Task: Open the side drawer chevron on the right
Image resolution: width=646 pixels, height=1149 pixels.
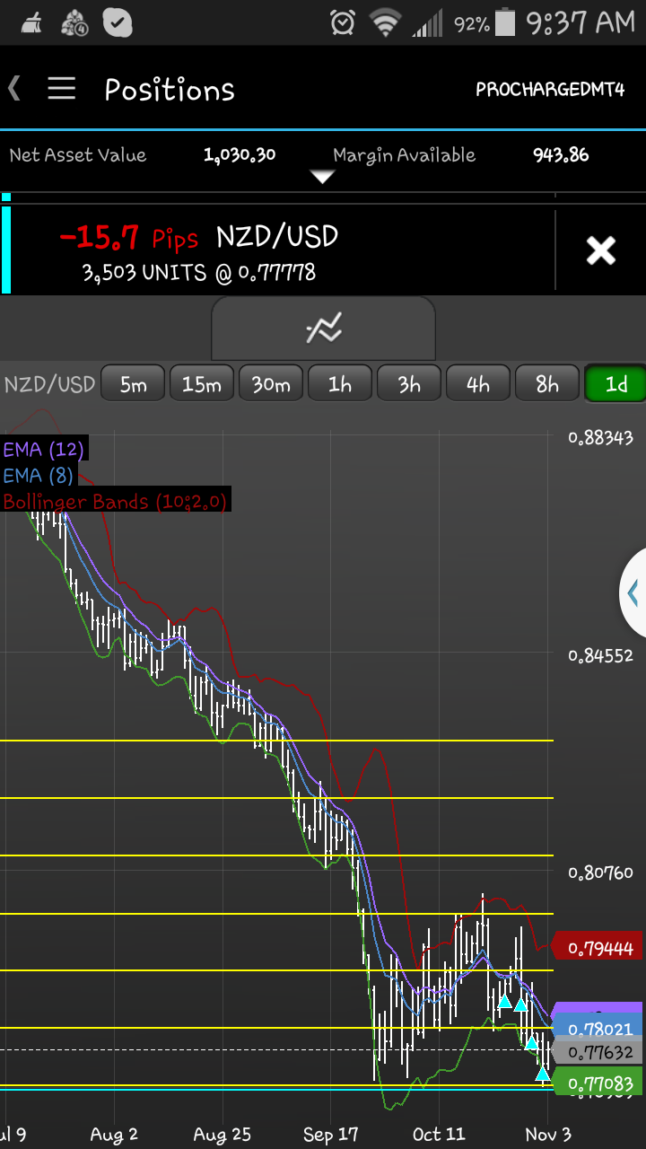Action: (x=633, y=592)
